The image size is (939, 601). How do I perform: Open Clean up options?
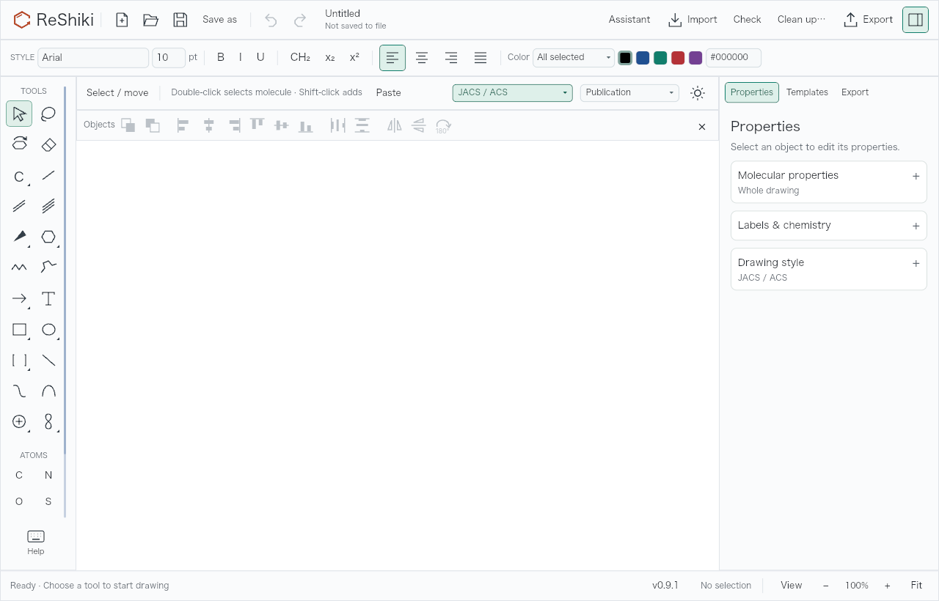(801, 20)
